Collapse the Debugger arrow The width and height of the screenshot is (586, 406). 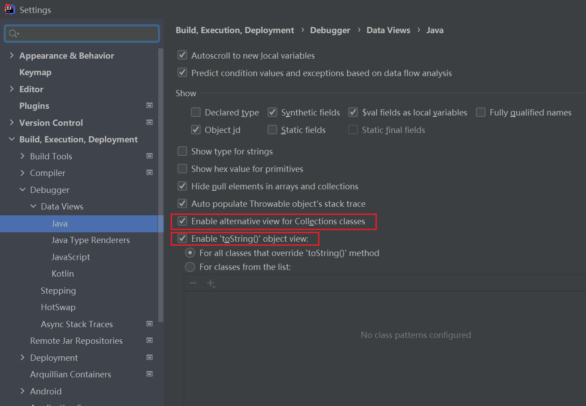tap(22, 190)
